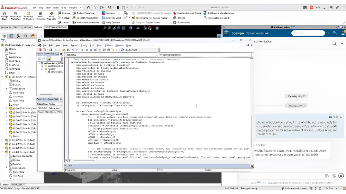Viewport: 346px width, 194px height.
Task: Open tags icon in 3DSwym header
Action: tap(335, 33)
